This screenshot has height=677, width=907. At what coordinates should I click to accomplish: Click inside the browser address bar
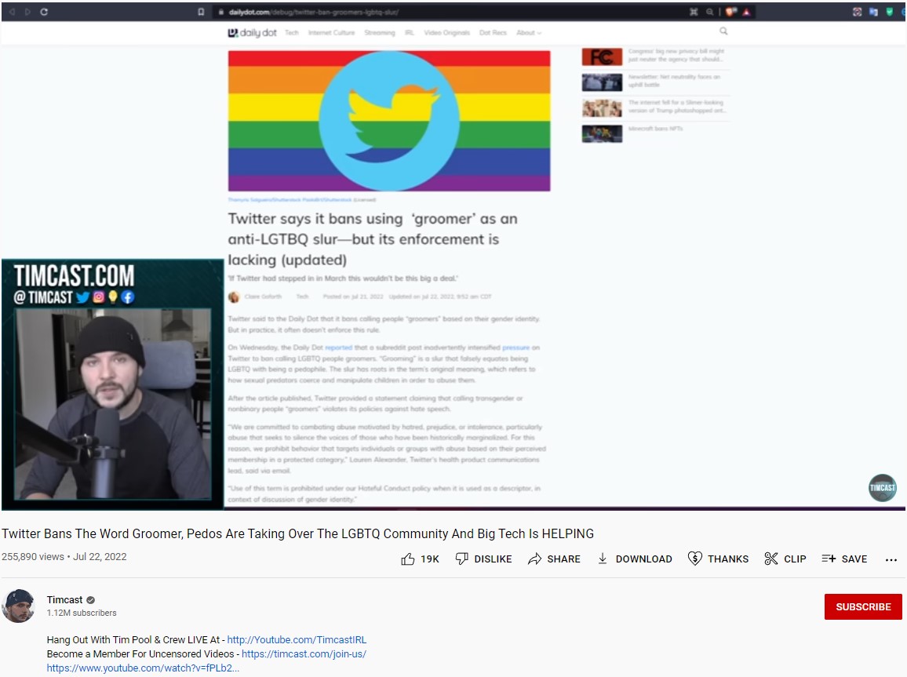click(x=392, y=12)
